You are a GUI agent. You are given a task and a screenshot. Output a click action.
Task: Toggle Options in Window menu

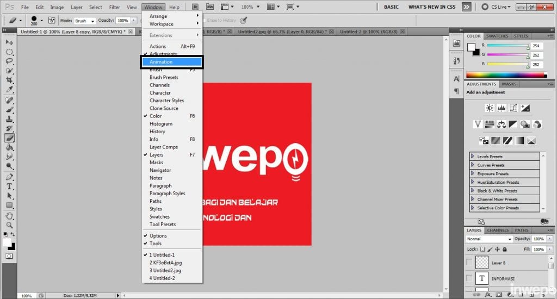click(x=172, y=236)
